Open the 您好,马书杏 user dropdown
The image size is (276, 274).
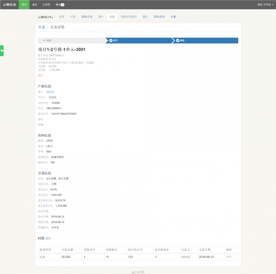click(x=265, y=5)
